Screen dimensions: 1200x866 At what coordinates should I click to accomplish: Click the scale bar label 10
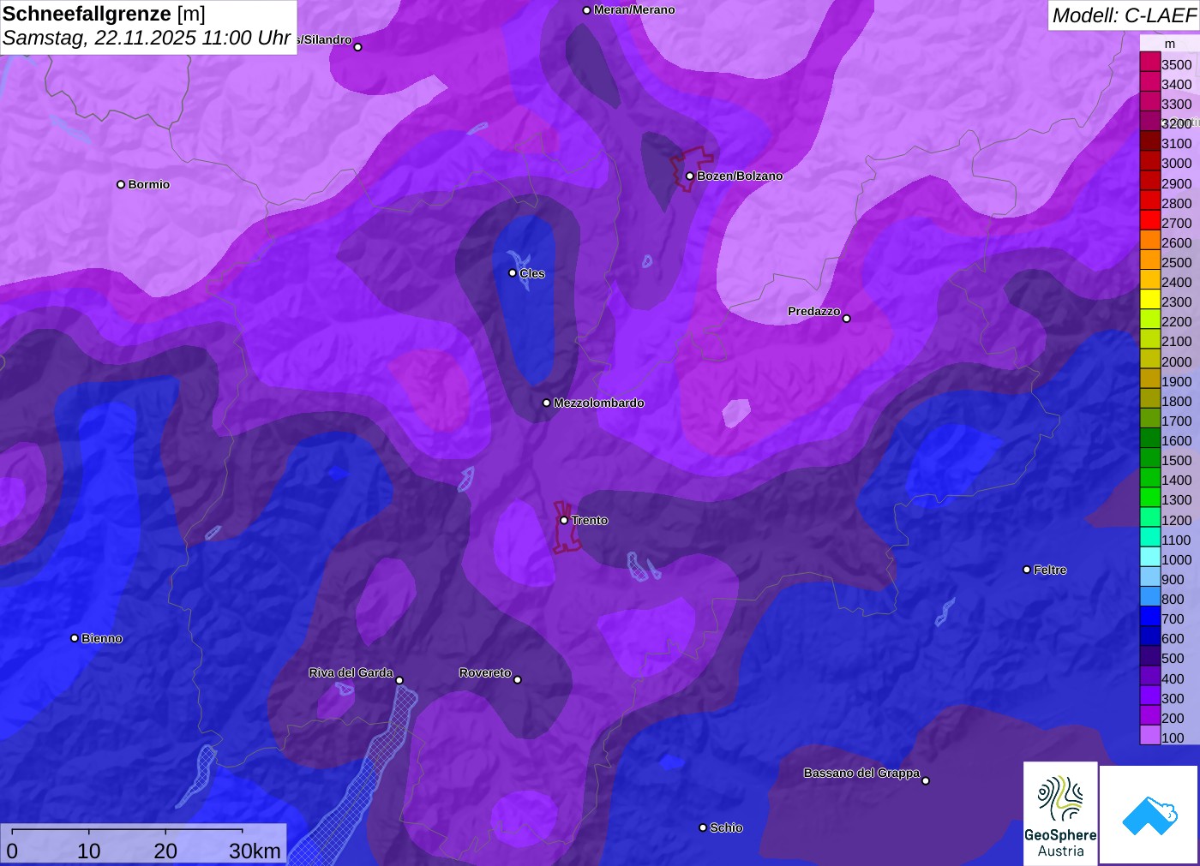point(89,851)
